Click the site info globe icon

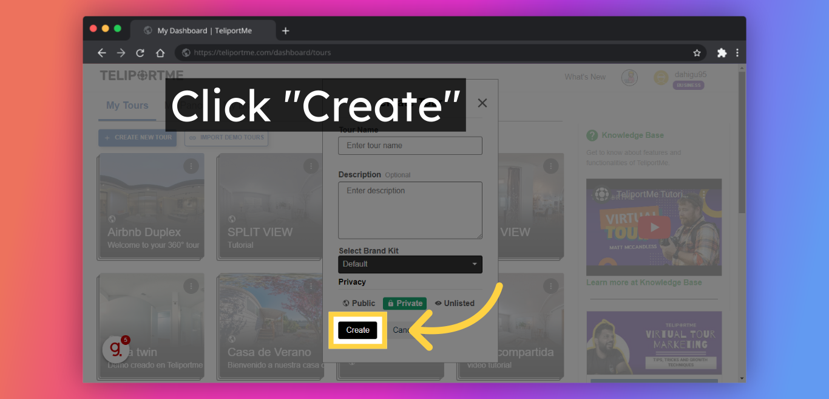point(186,53)
